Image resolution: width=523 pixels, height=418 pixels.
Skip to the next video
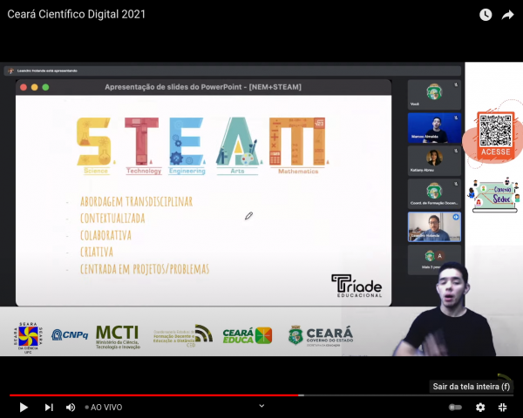pos(49,407)
